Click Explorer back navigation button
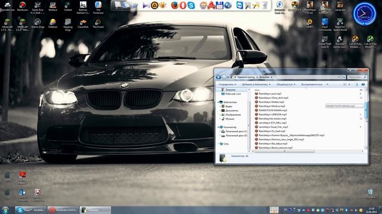 [x=218, y=77]
